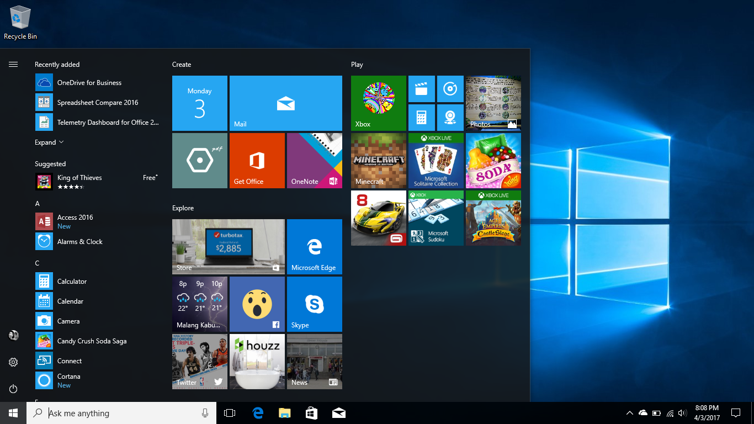Click the Start button on the taskbar
The width and height of the screenshot is (754, 424).
click(x=13, y=413)
